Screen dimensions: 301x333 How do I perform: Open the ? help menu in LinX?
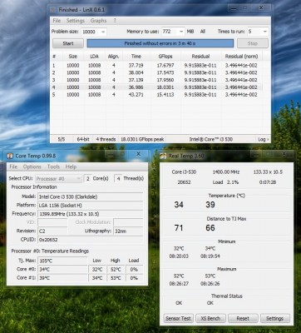pyautogui.click(x=115, y=21)
